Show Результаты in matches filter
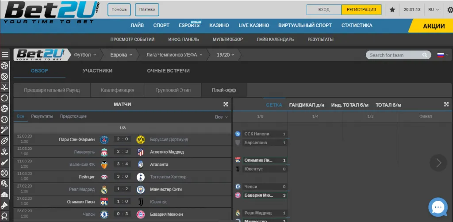453x222 pixels. 42,116
